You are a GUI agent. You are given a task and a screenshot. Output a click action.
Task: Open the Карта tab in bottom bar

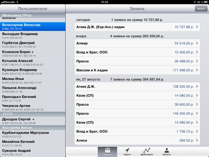pyautogui.click(x=127, y=152)
